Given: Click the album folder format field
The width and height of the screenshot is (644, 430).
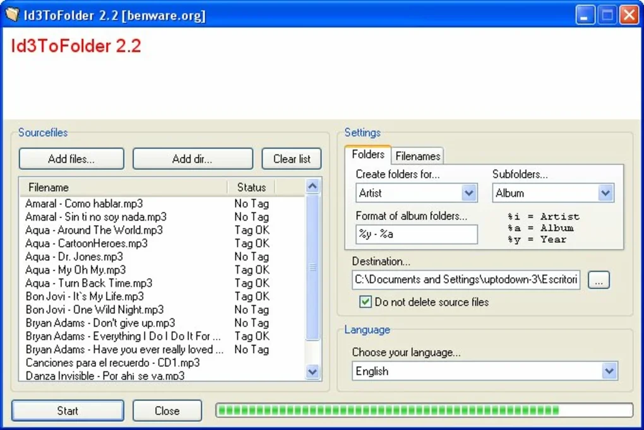Looking at the screenshot, I should [x=417, y=235].
